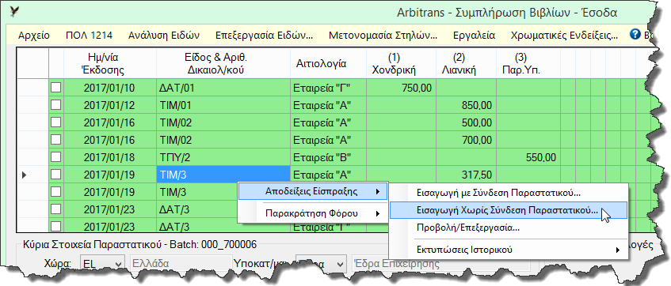Open the ΠΟΛ 1214 menu
Screen dimensions: 671x286
[x=89, y=36]
